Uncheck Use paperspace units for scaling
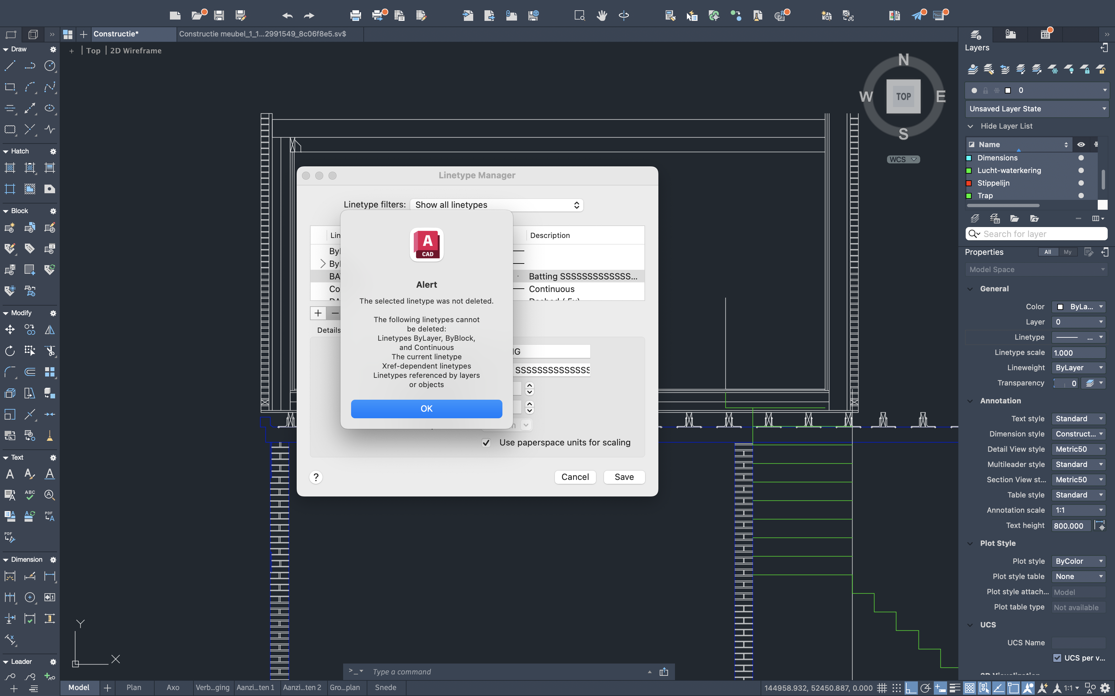Image resolution: width=1115 pixels, height=696 pixels. click(485, 442)
